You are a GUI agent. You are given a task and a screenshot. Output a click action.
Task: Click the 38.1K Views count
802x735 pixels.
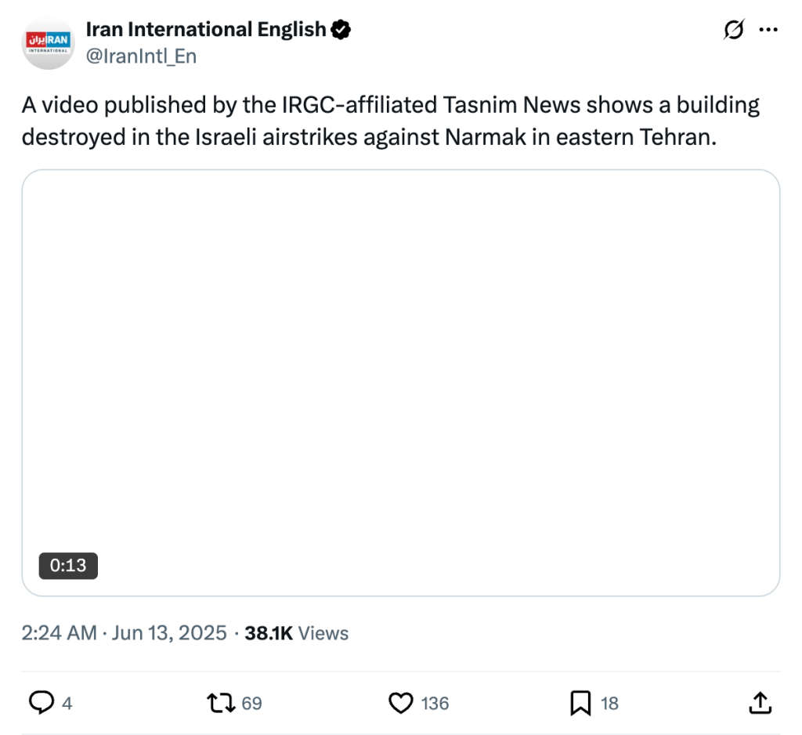(297, 633)
